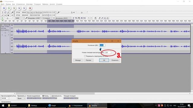
Task: Open the snap-to Выкл dropdown
Action: click(x=21, y=98)
